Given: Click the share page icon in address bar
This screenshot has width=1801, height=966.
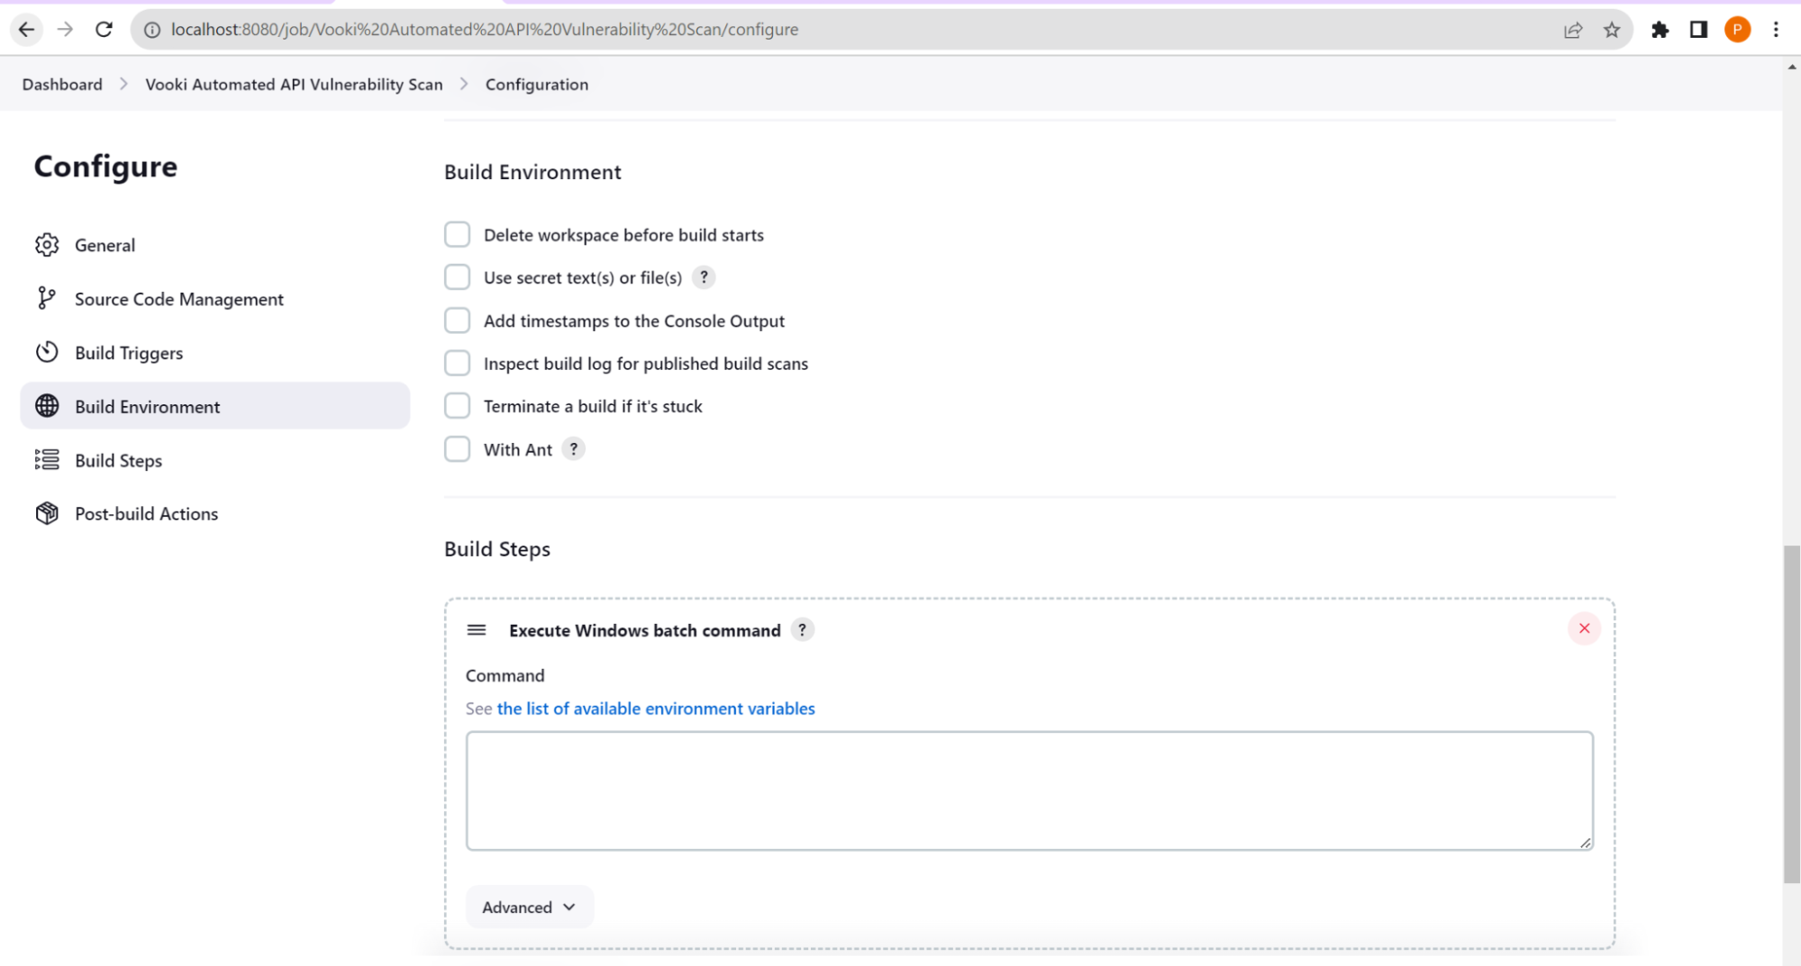Looking at the screenshot, I should click(1572, 30).
